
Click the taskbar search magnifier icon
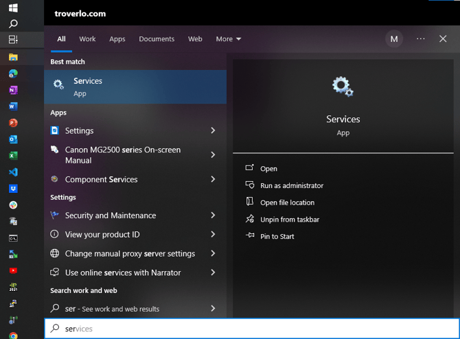tap(13, 23)
